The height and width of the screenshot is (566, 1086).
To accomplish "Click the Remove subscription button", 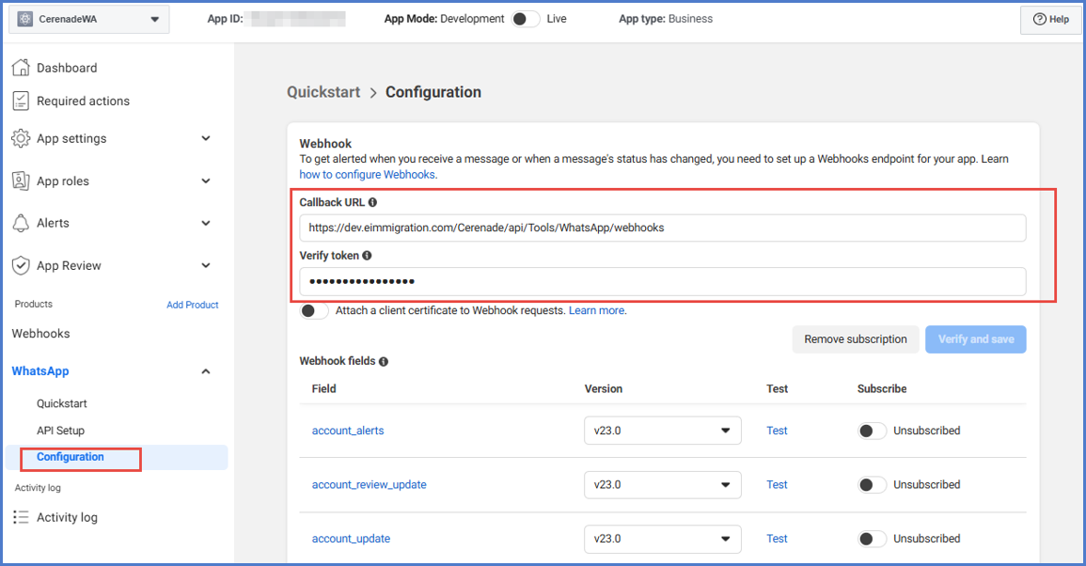I will coord(855,339).
